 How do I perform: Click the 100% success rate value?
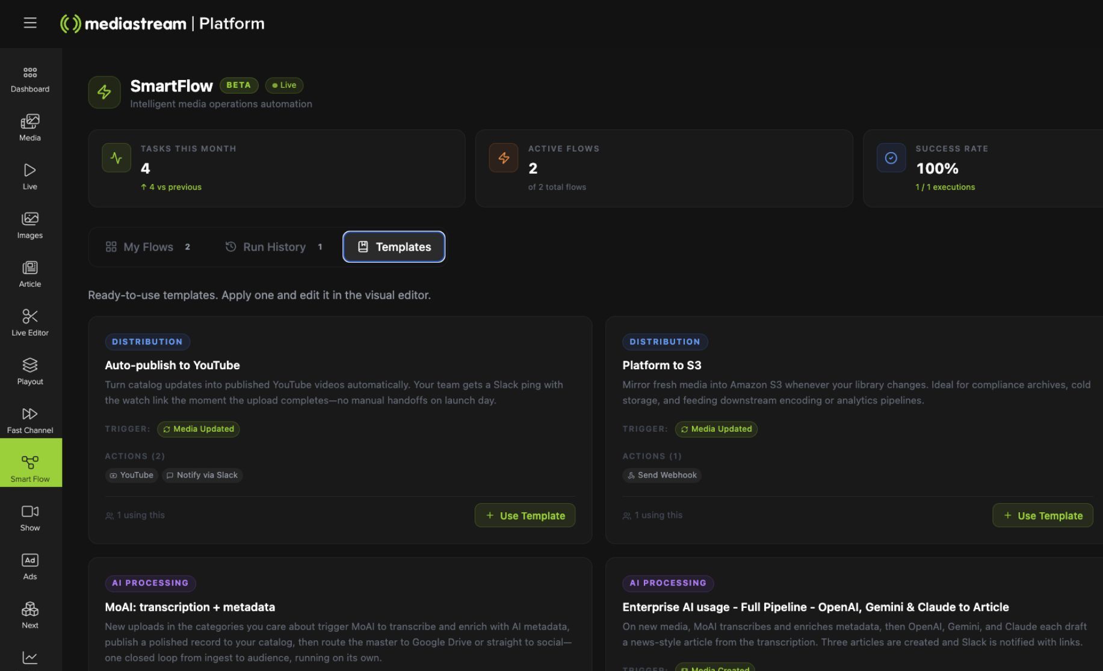[x=937, y=168]
